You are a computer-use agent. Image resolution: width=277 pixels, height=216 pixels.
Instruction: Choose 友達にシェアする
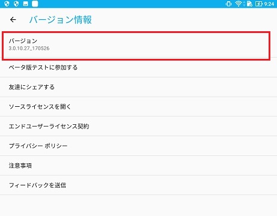click(138, 87)
